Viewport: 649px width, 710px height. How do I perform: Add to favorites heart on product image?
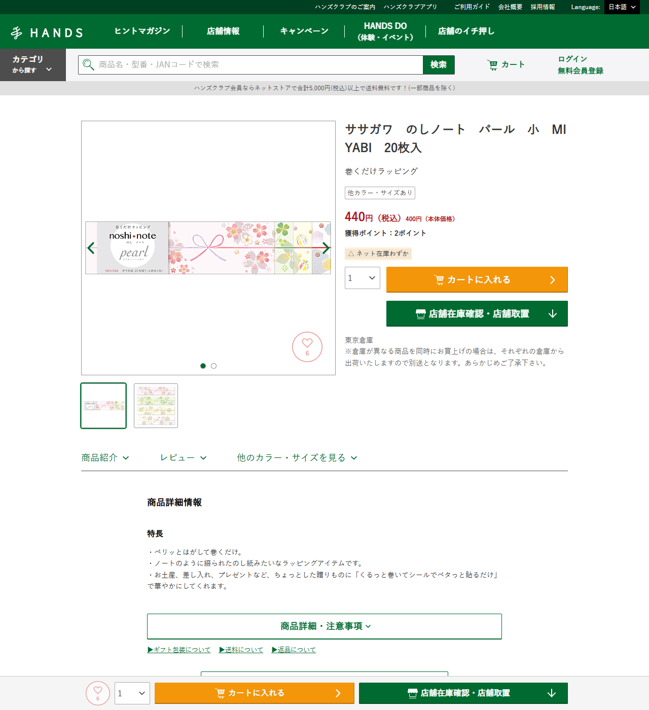coord(307,347)
